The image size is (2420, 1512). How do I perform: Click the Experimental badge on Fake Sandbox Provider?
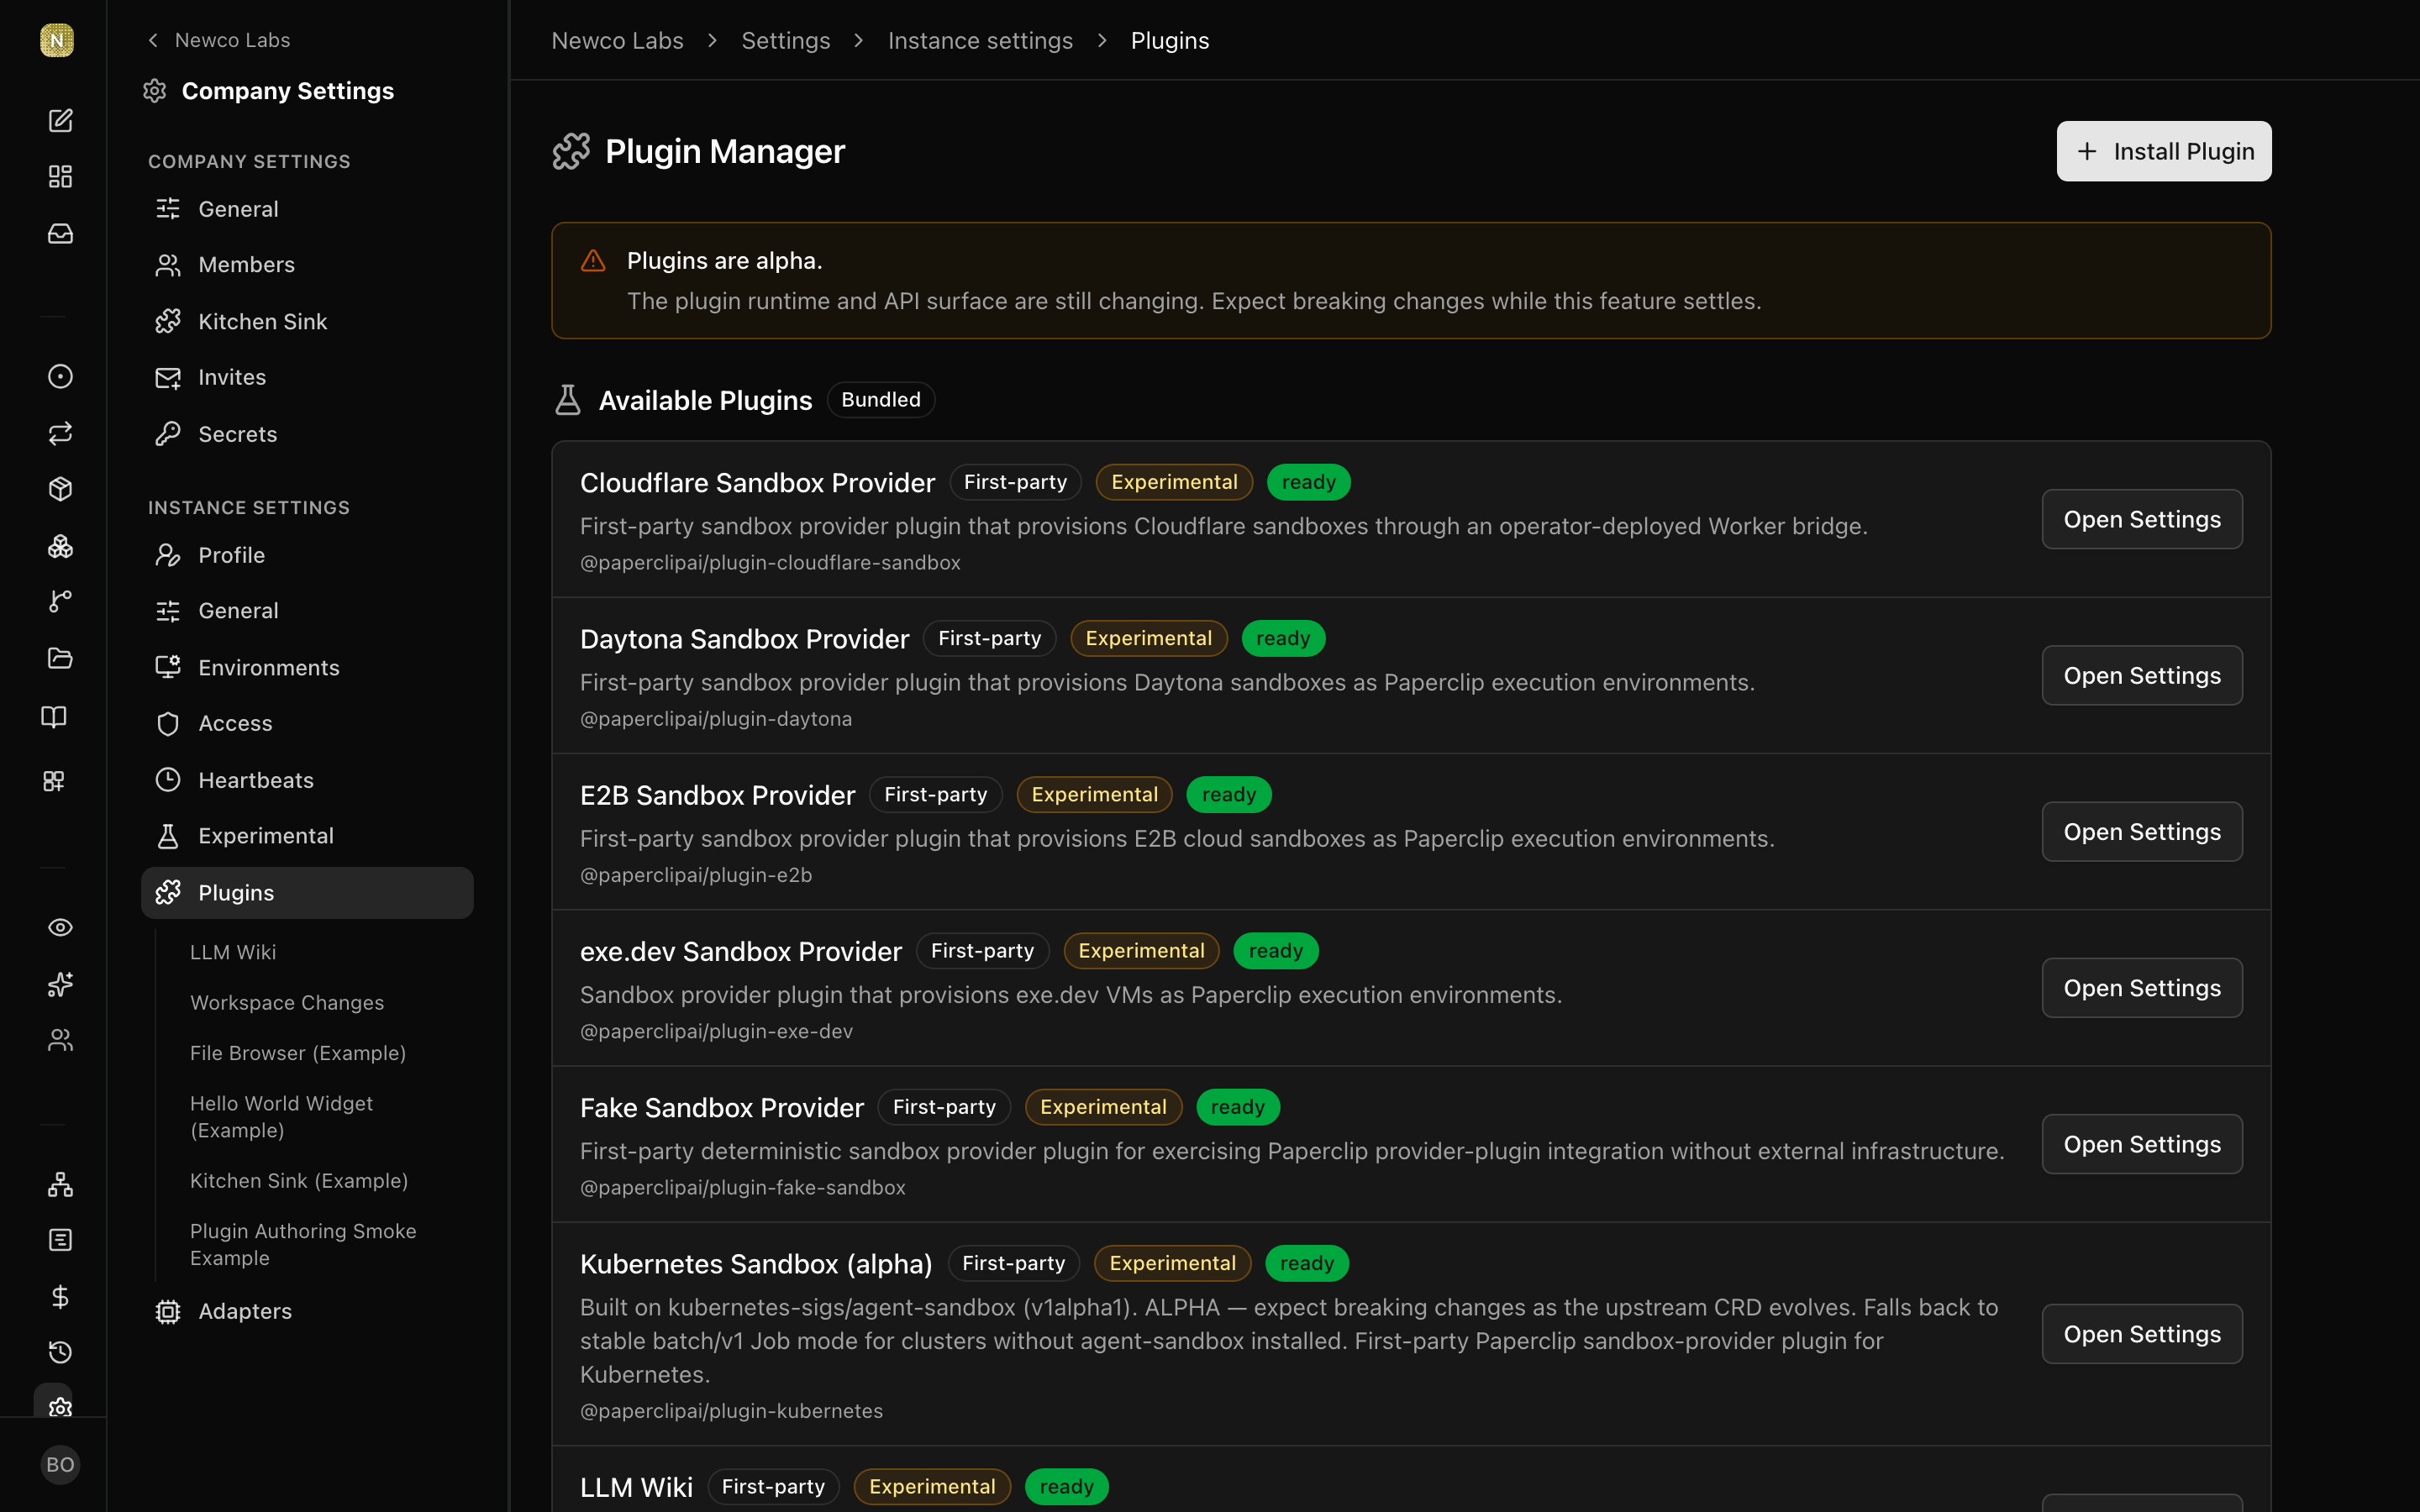pos(1103,1107)
